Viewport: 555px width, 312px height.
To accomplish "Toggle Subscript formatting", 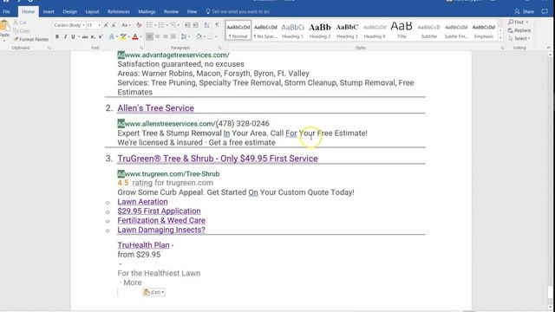I will (x=93, y=36).
